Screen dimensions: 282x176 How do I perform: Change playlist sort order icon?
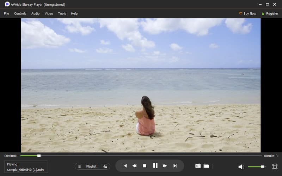(105, 166)
